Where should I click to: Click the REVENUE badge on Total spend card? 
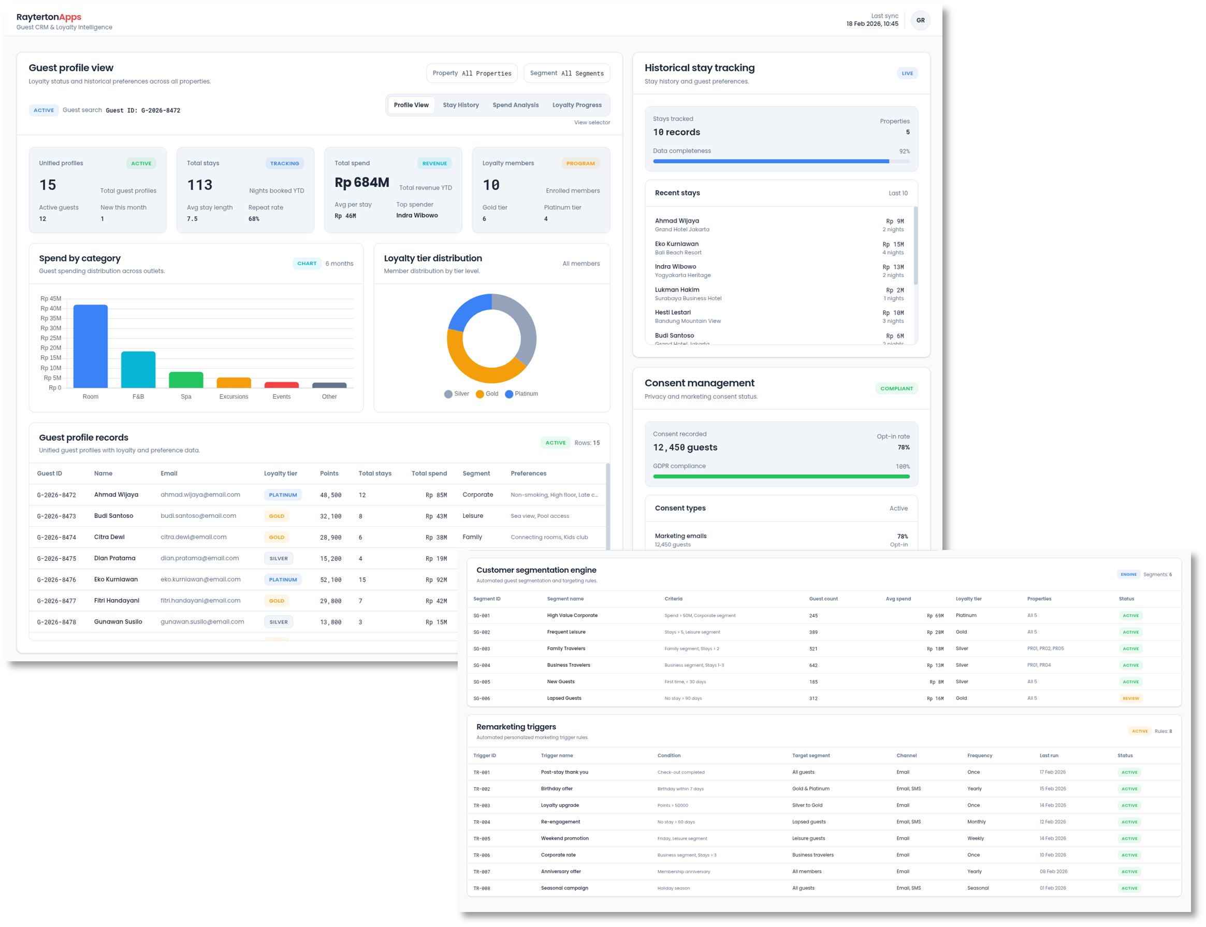[x=435, y=163]
